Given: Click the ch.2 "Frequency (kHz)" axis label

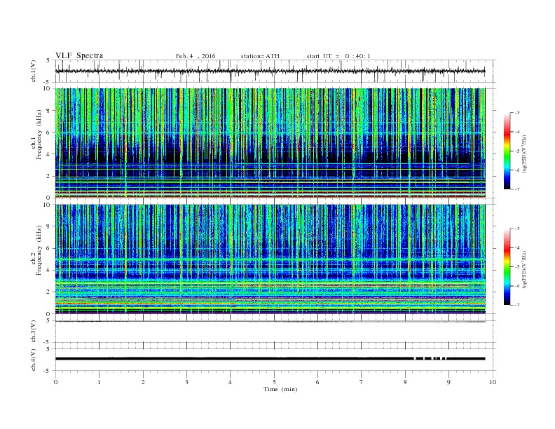Looking at the screenshot, I should pos(39,250).
